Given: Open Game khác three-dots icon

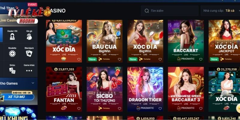Looking at the screenshot, I should click(x=29, y=70).
